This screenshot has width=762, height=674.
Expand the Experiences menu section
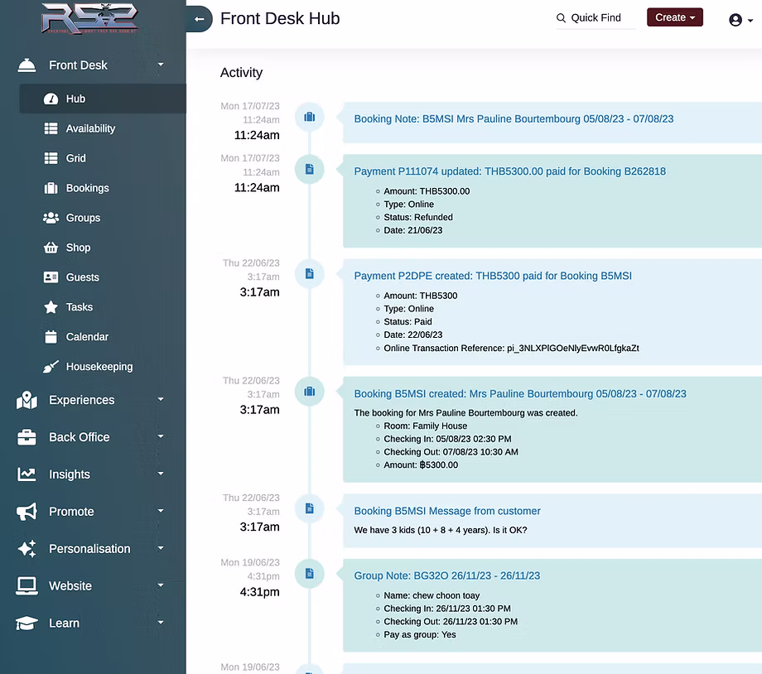81,400
